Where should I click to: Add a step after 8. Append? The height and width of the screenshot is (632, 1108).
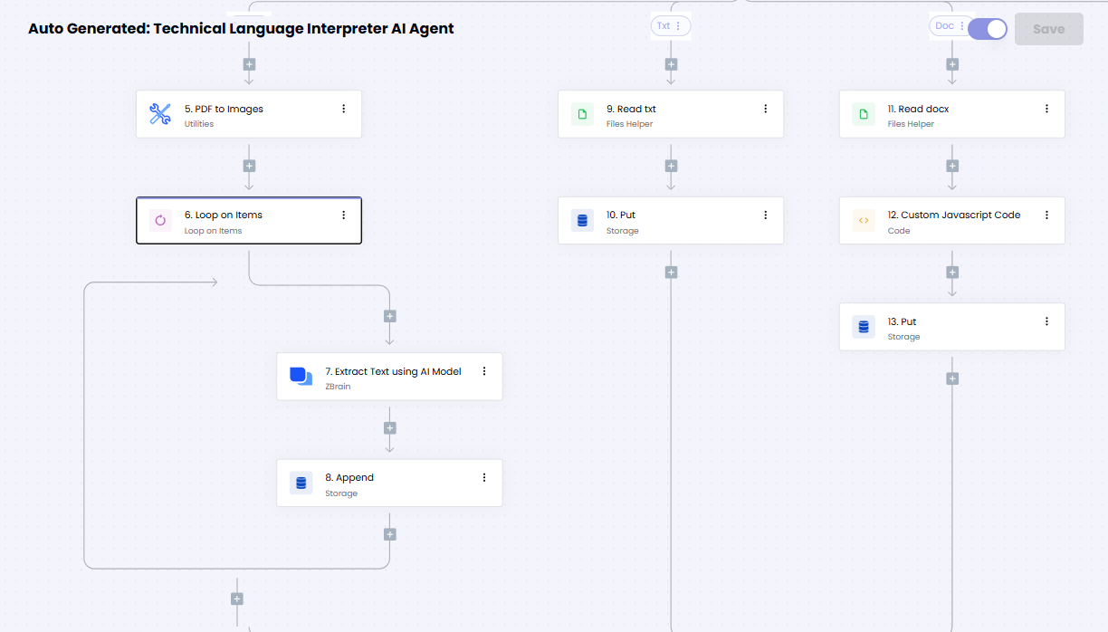click(x=390, y=534)
